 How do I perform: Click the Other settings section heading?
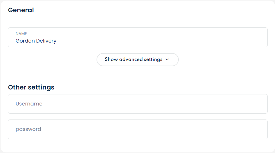click(x=31, y=87)
